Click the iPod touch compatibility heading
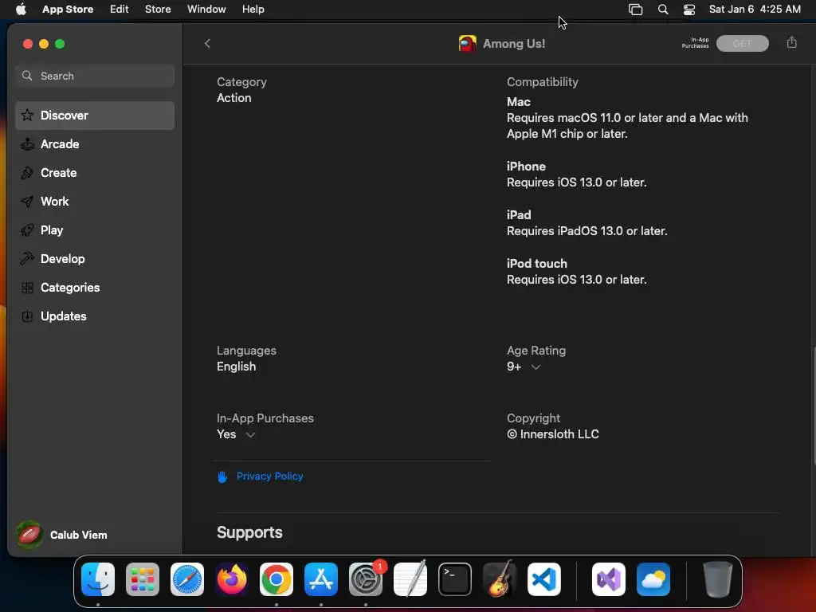 tap(537, 264)
